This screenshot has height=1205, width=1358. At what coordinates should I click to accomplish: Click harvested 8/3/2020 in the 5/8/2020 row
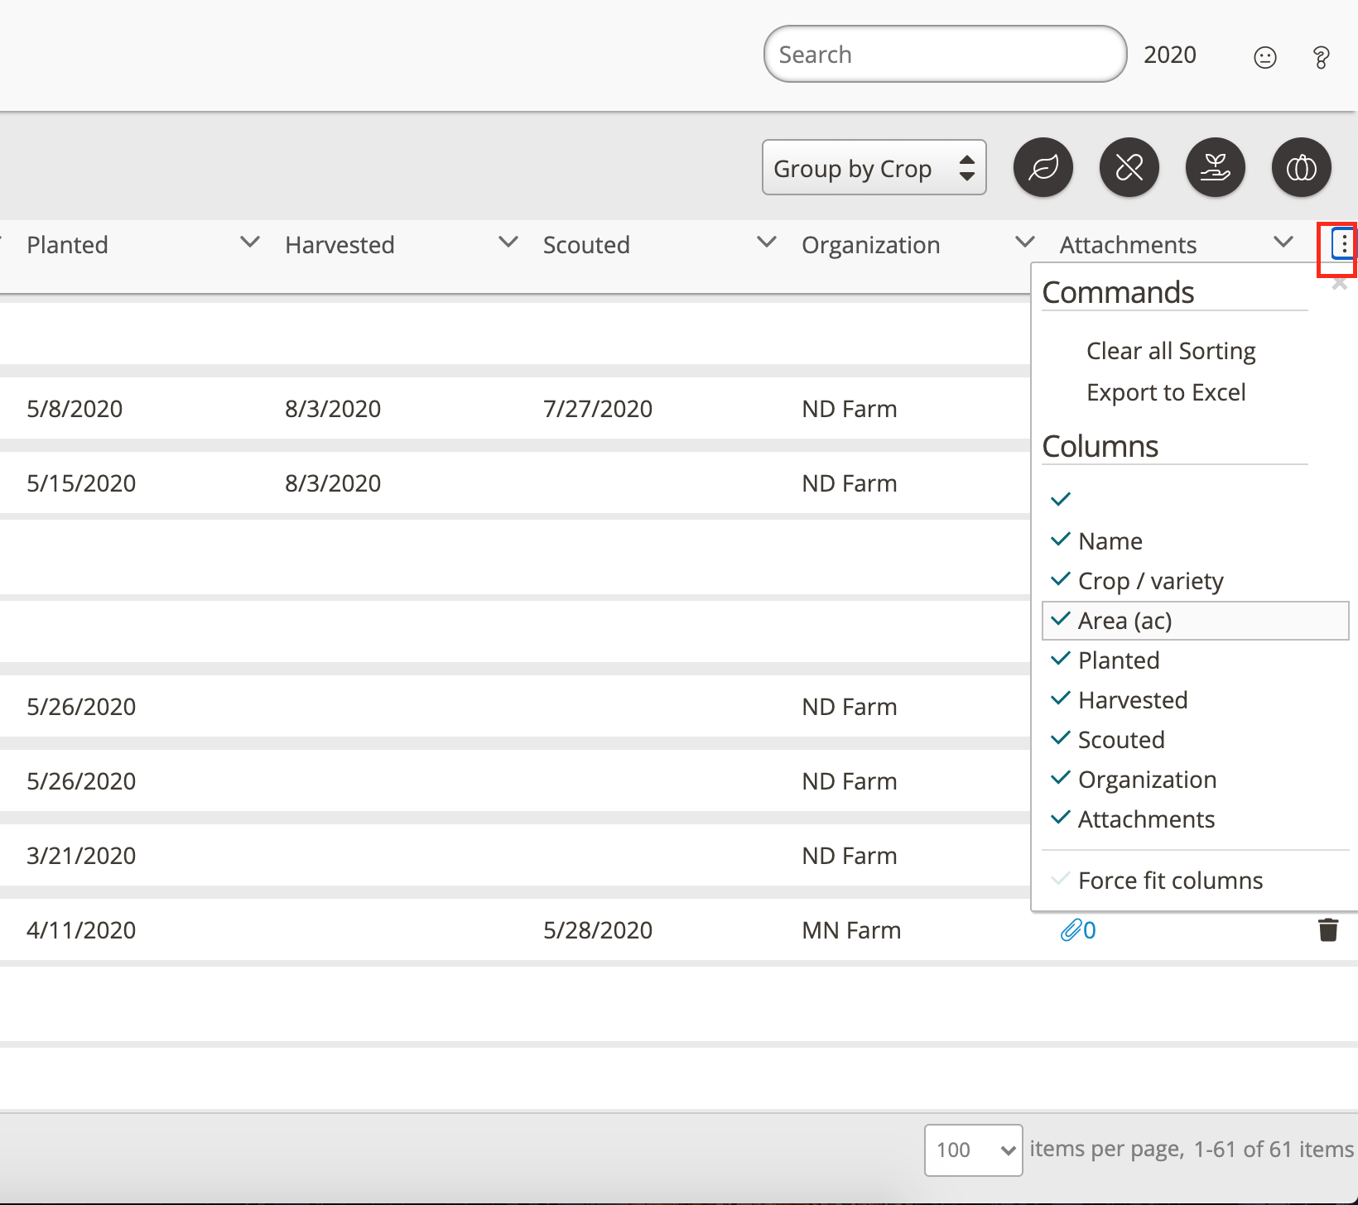tap(333, 409)
